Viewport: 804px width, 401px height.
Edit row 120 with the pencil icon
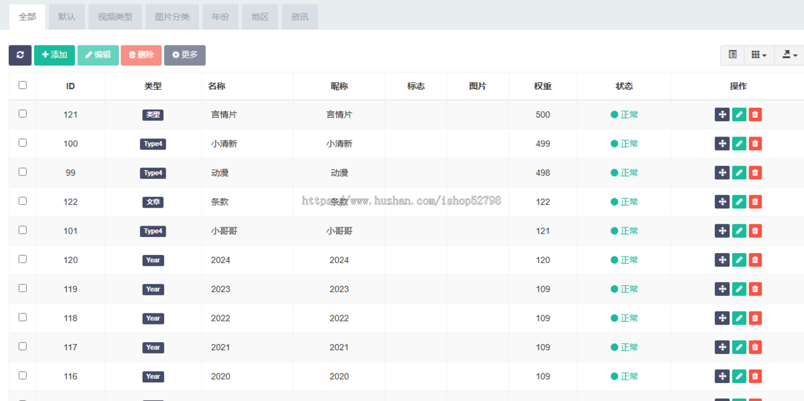click(x=739, y=260)
